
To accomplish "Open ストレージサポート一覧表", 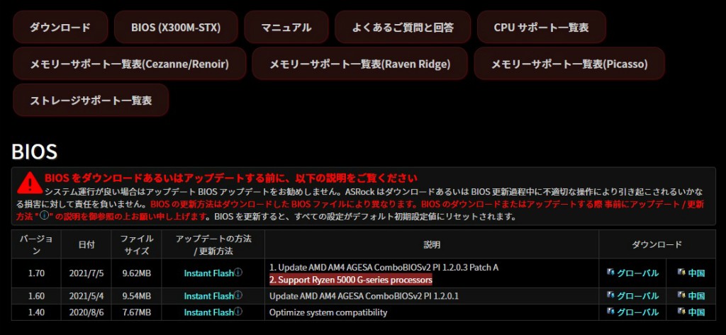I will [91, 100].
